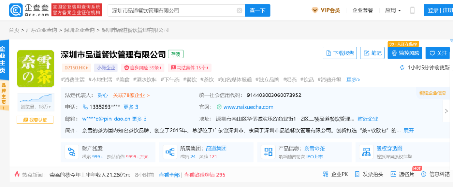Open 企业PK comparison tool
Screen dimensions: 453x187
coord(336,174)
